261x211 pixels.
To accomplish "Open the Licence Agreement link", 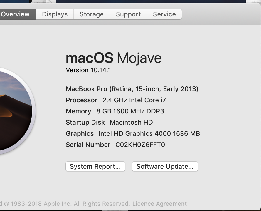I will [159, 204].
